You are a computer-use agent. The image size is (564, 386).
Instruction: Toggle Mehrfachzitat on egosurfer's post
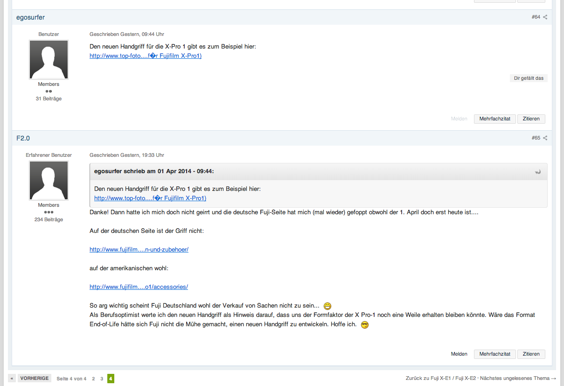(494, 119)
